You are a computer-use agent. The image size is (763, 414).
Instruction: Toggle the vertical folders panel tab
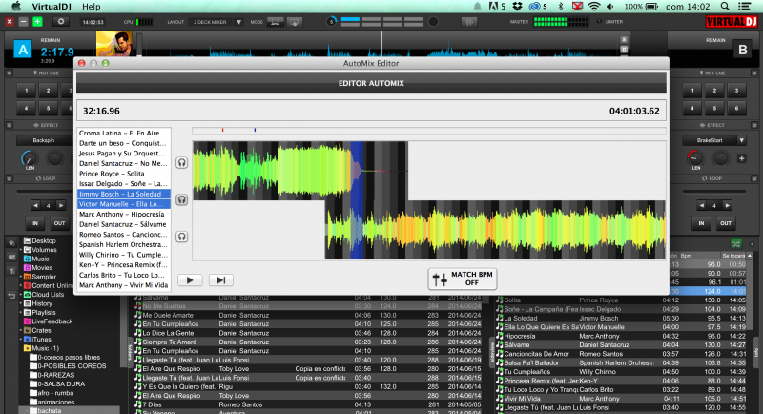coord(130,353)
